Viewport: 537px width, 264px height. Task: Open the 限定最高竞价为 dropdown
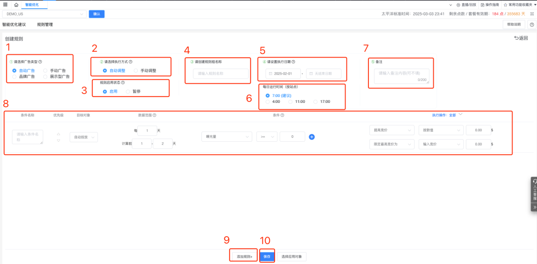point(392,144)
